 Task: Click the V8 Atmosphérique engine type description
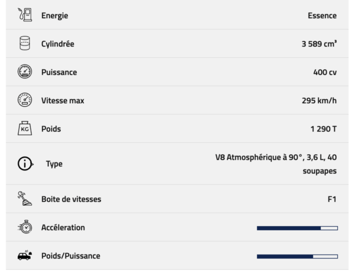click(x=276, y=164)
